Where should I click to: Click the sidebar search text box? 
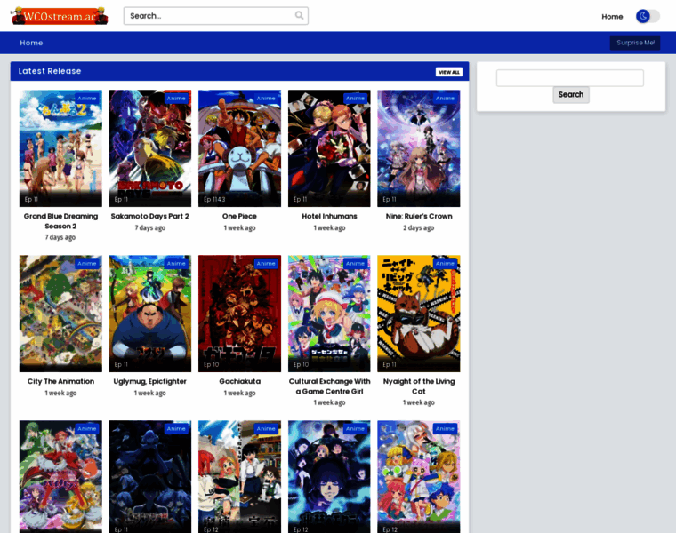[569, 78]
